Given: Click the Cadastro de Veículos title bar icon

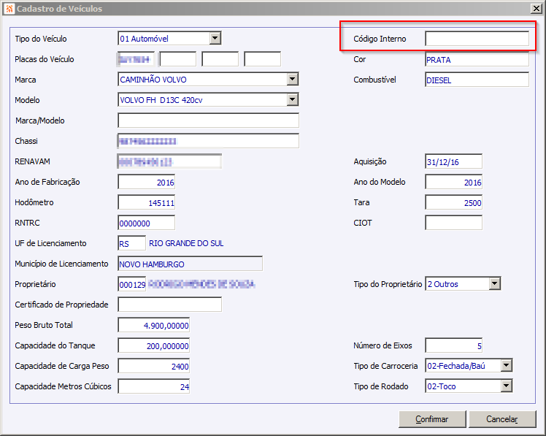Looking at the screenshot, I should (9, 9).
